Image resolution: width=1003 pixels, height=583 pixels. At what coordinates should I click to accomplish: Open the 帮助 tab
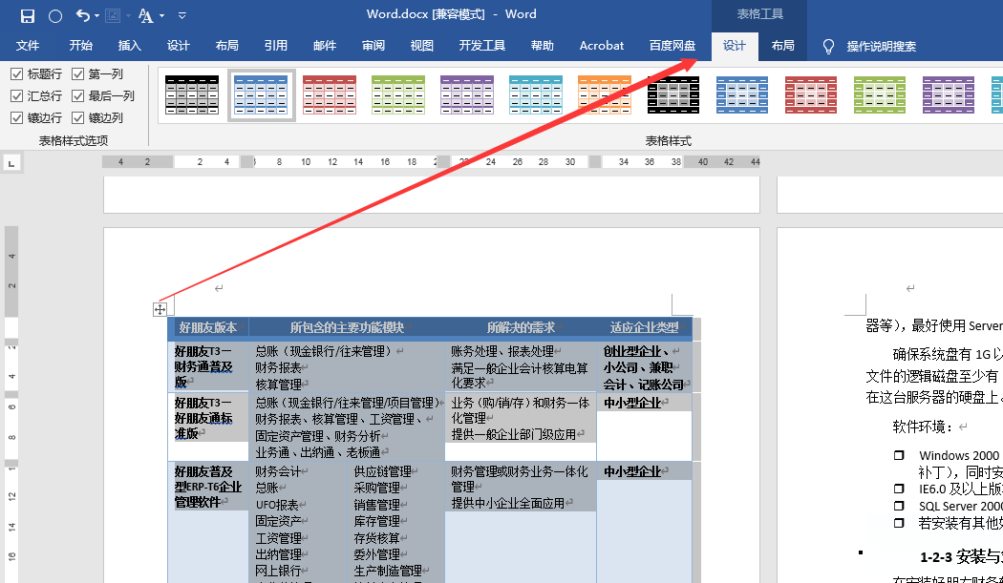pos(543,46)
